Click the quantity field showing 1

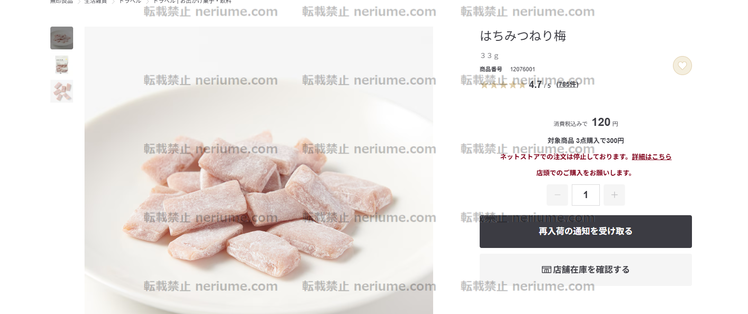tap(586, 195)
